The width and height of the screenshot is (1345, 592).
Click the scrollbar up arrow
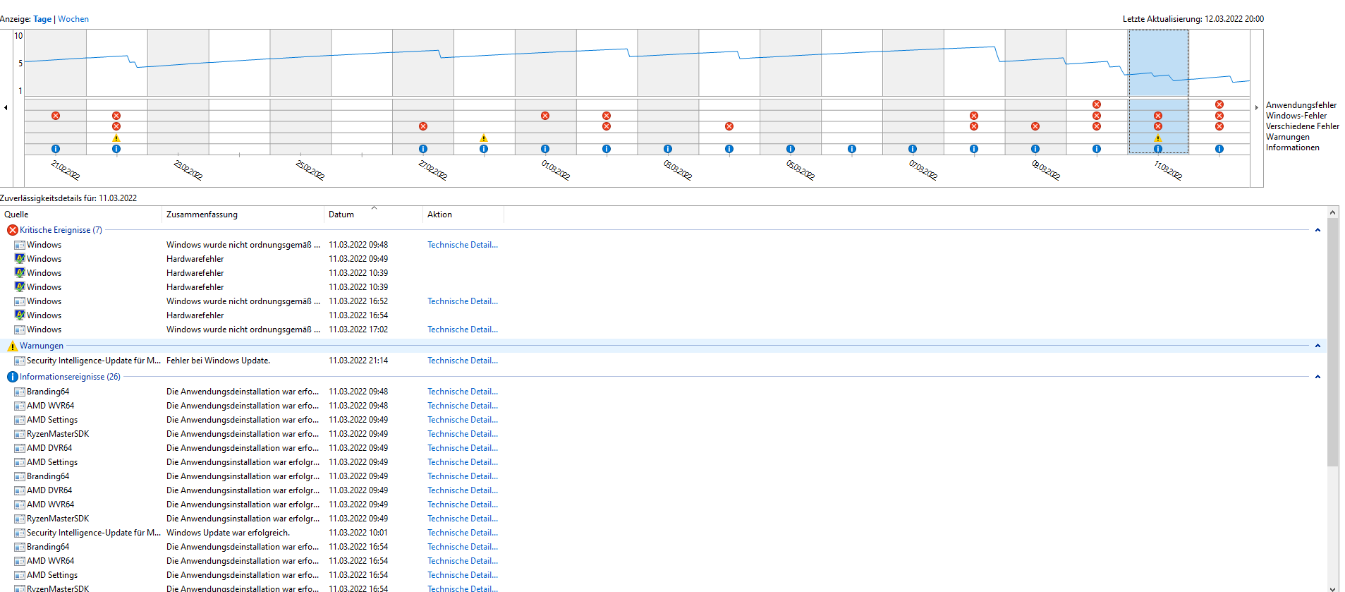point(1332,212)
